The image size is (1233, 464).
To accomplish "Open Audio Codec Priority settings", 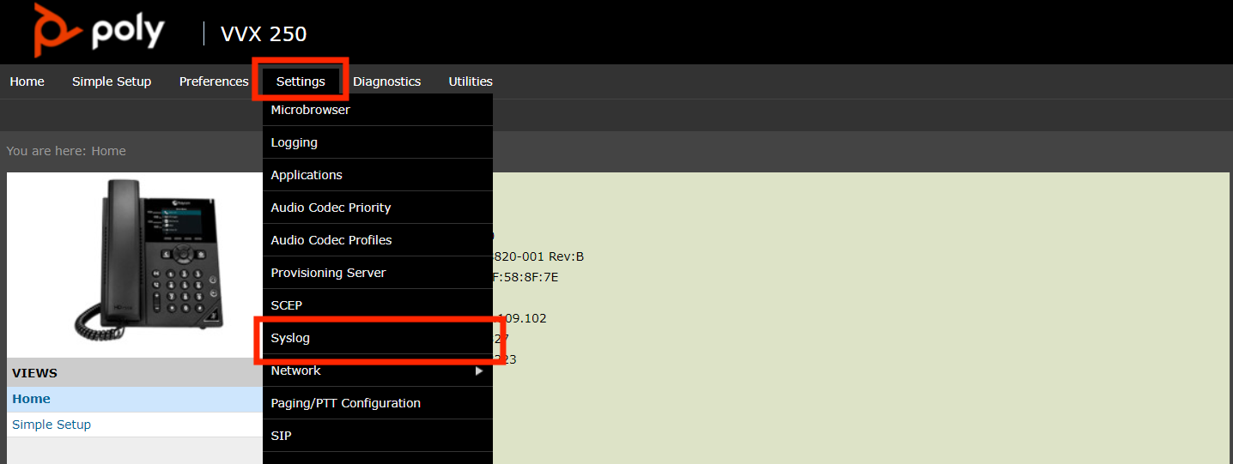I will coord(378,208).
